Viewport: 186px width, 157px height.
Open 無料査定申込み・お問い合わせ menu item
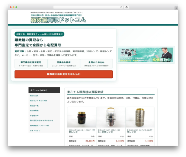41,120
